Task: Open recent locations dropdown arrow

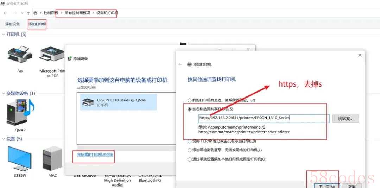Action: click(22, 13)
